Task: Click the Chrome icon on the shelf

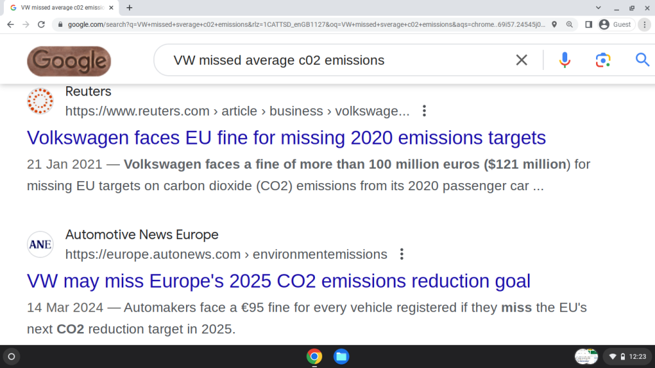Action: [x=314, y=357]
